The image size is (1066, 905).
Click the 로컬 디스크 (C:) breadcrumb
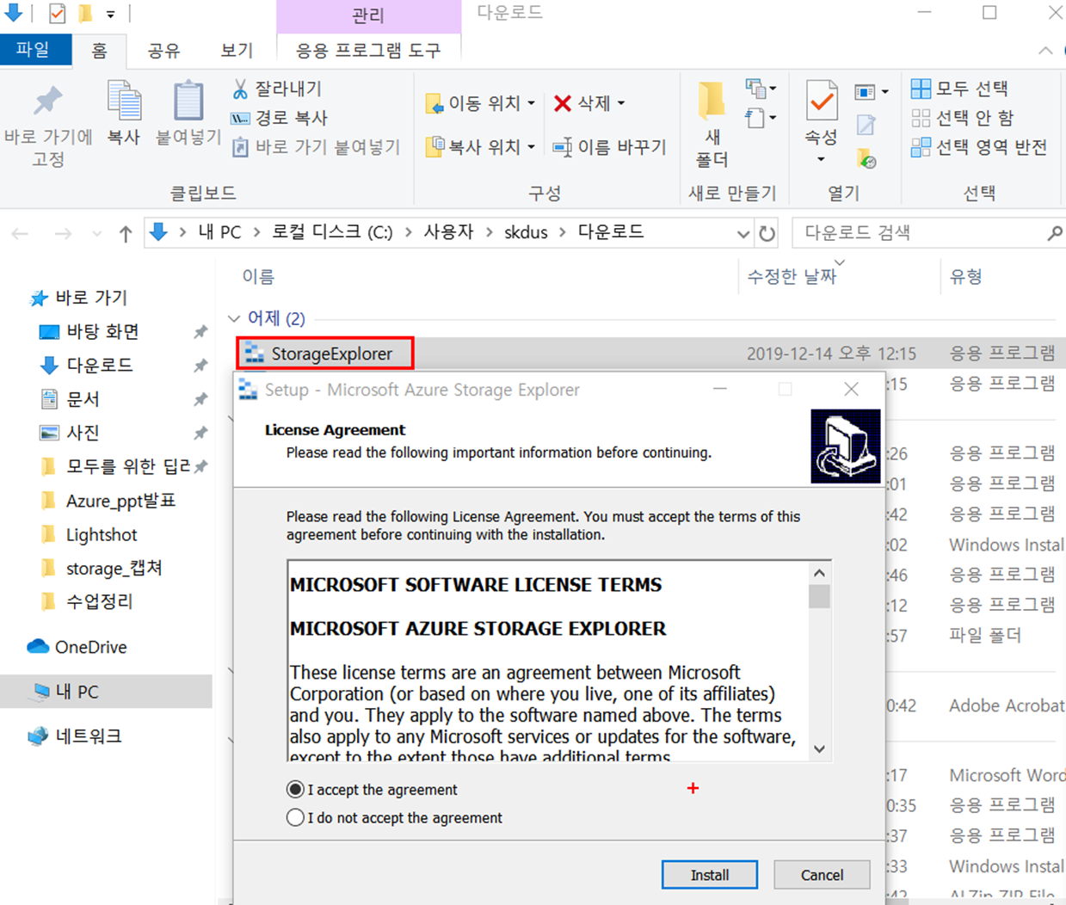[x=332, y=232]
